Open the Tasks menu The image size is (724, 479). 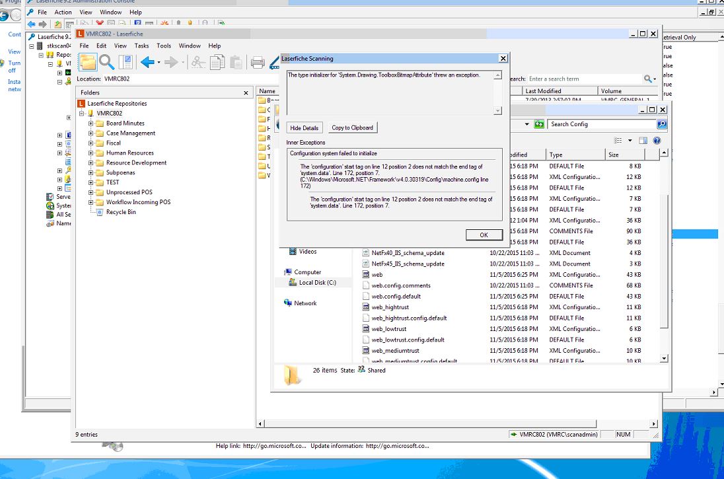point(141,46)
